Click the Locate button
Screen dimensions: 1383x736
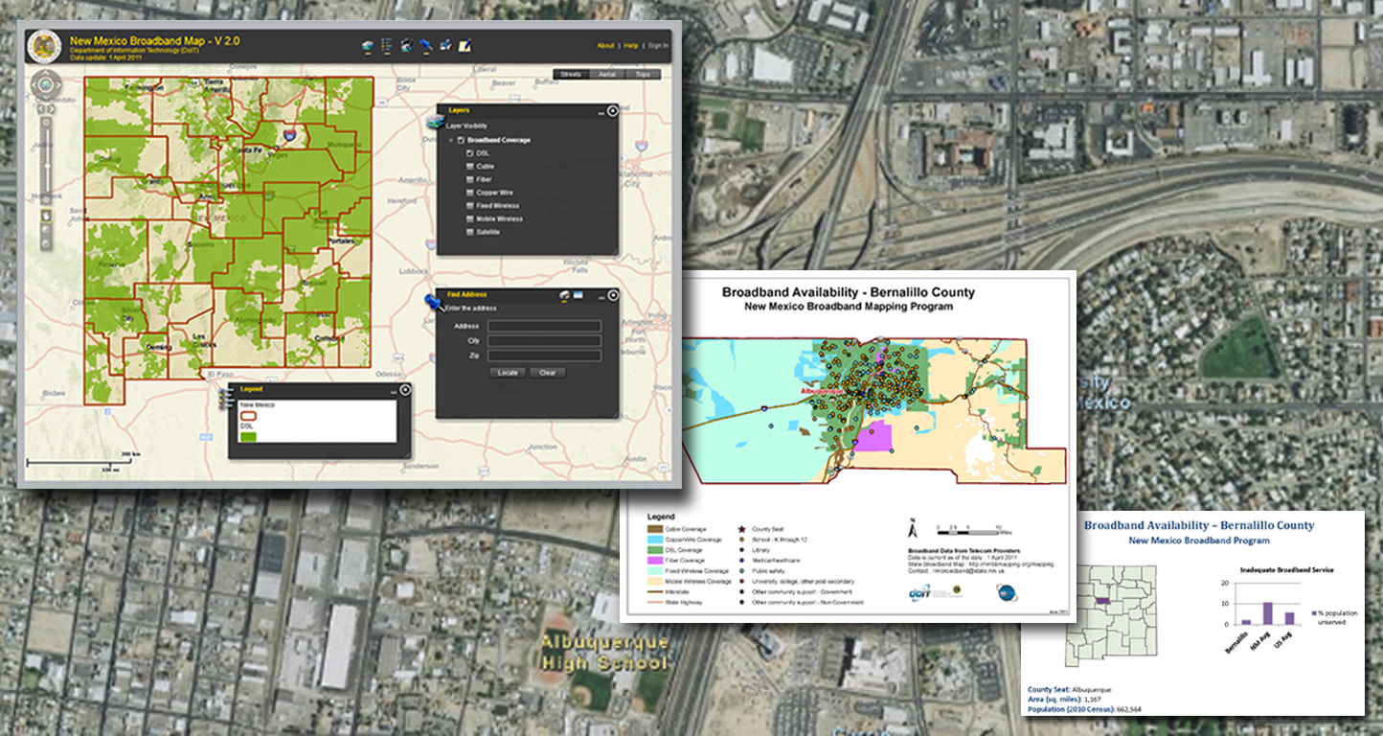click(508, 373)
